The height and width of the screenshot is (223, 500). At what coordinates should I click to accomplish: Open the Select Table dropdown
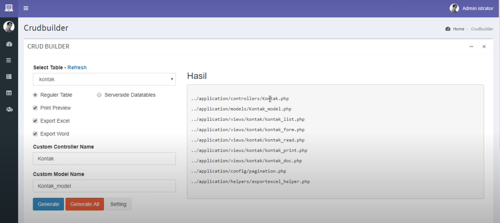pos(104,79)
